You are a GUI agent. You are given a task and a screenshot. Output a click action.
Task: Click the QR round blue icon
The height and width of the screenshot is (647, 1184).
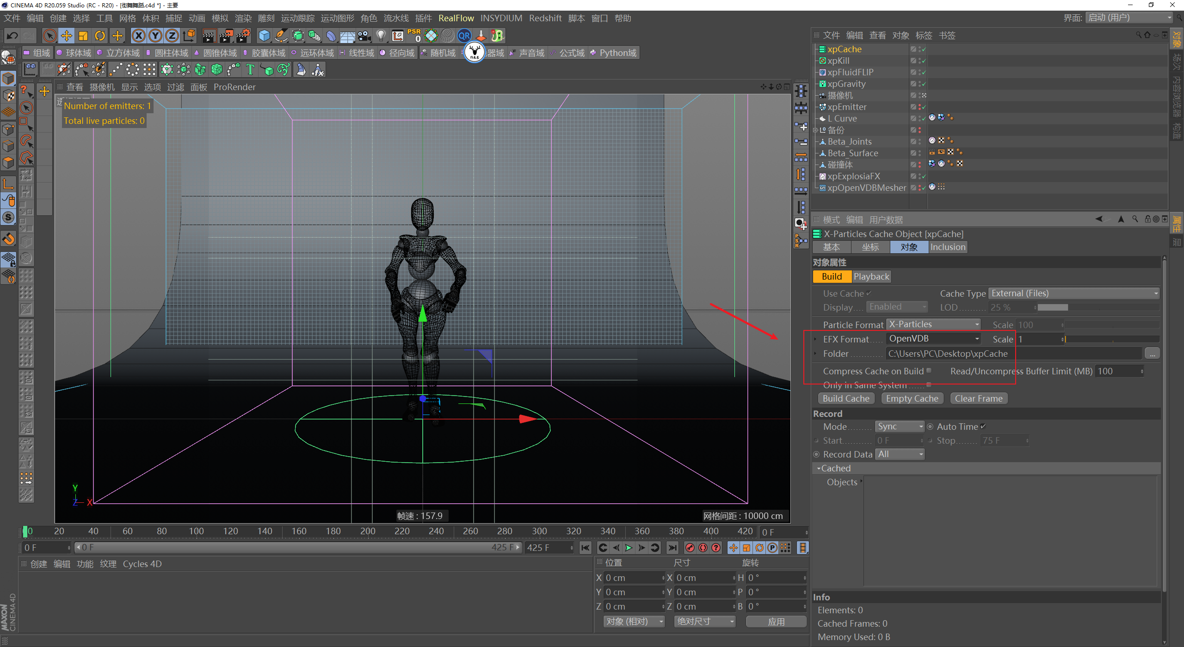point(464,36)
